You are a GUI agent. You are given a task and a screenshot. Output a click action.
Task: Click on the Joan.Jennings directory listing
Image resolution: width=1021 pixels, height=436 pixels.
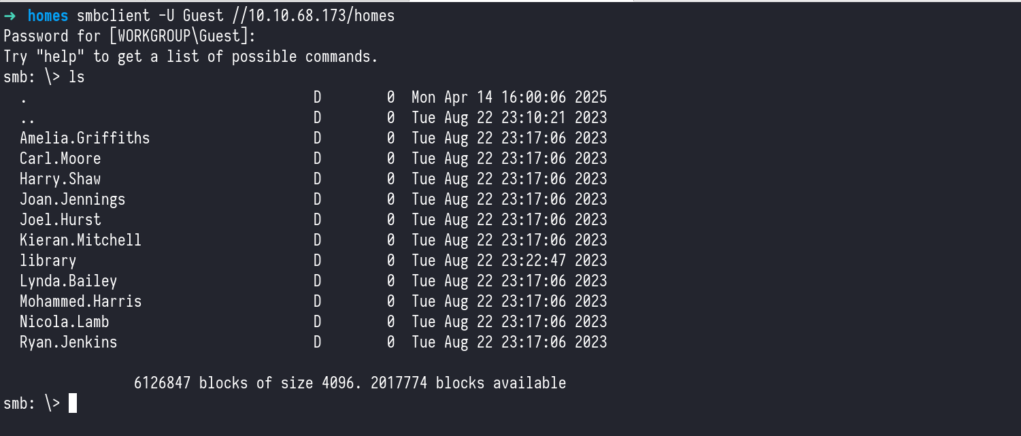(x=72, y=199)
